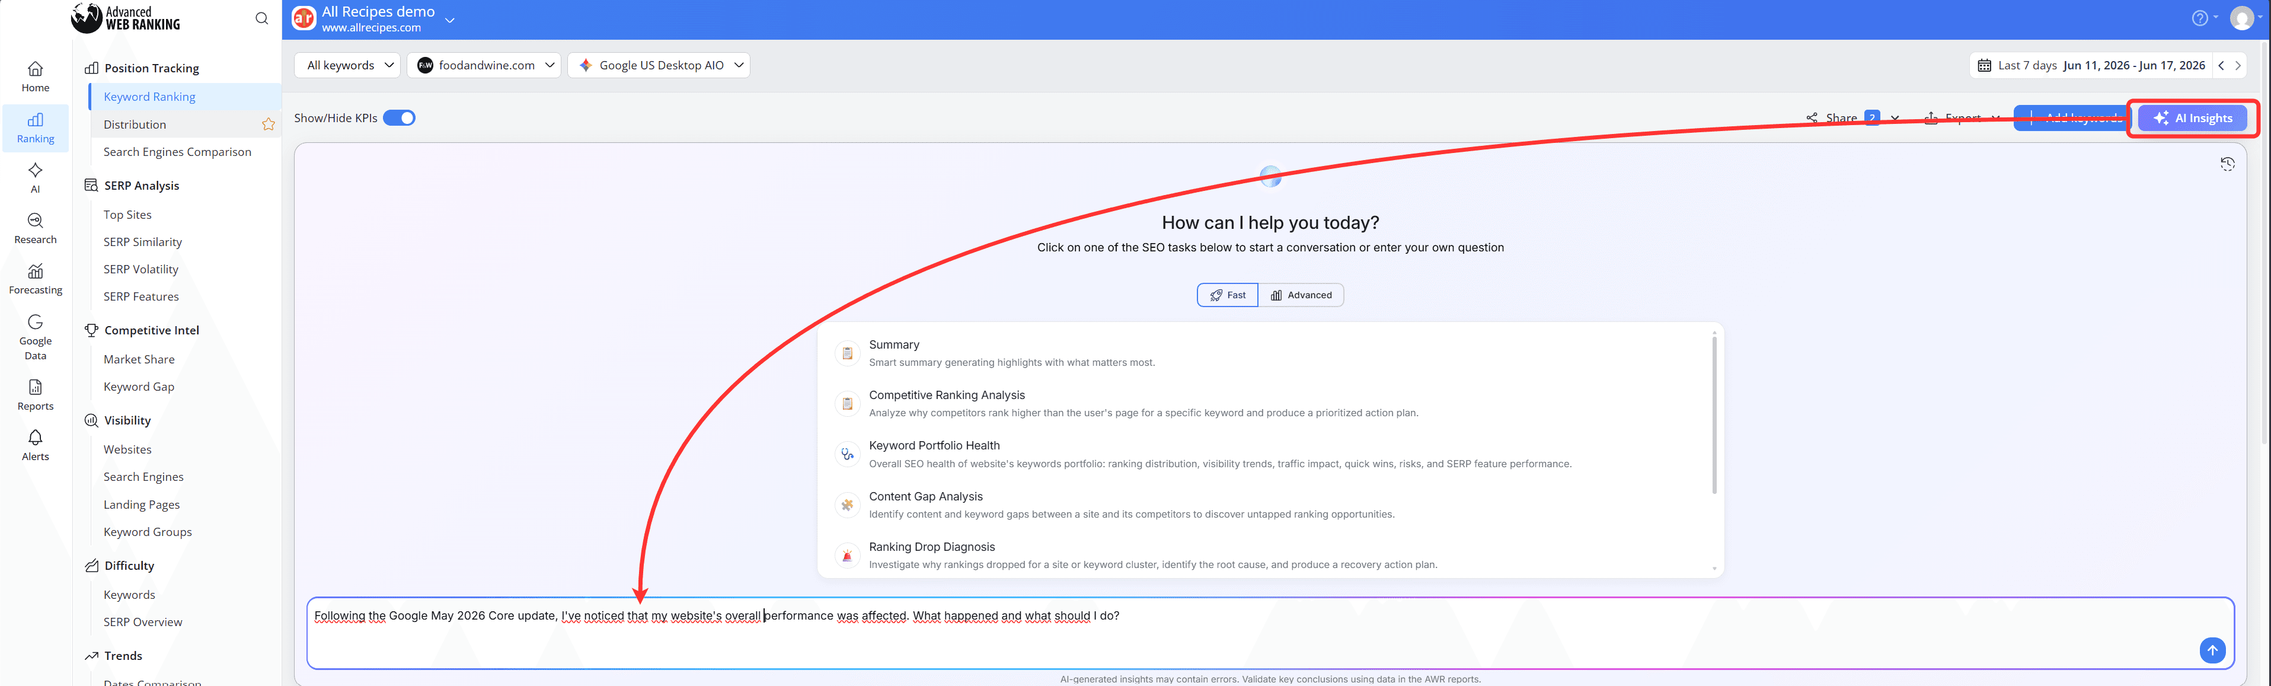2271x686 pixels.
Task: Open Google Data in the sidebar
Action: (35, 337)
